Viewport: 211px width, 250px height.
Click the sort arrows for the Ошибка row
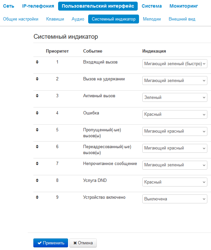(x=37, y=113)
